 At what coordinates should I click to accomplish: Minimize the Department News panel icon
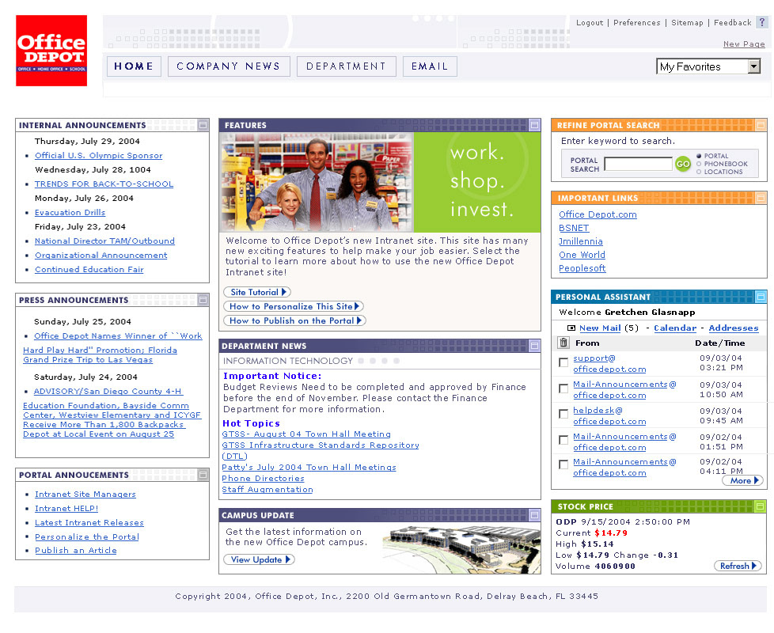[x=534, y=346]
